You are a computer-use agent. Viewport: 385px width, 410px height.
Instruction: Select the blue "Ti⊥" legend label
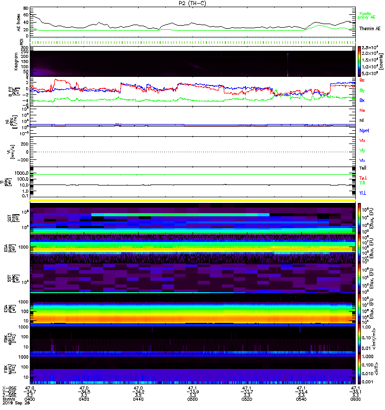click(x=362, y=193)
